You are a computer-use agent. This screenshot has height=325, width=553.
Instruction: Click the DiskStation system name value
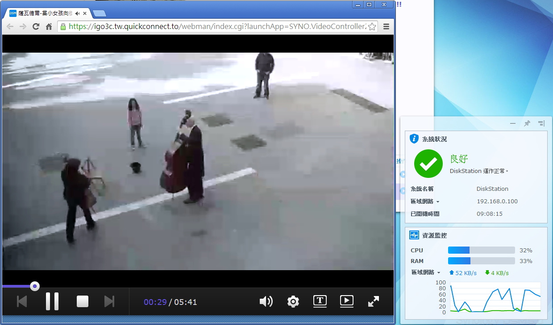(x=492, y=189)
